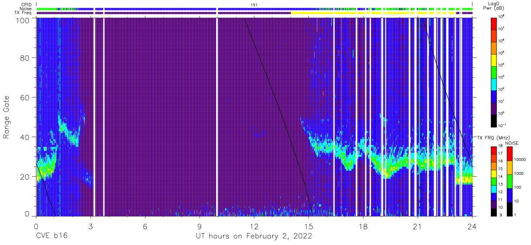Viewport: 531px width, 245px height.
Task: Click the white data gap at 10 UT
Action: (x=217, y=117)
